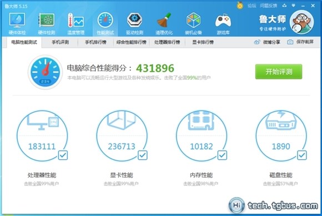Click the 鲁大师 5.15 window title
322x216 pixels.
(x=16, y=6)
